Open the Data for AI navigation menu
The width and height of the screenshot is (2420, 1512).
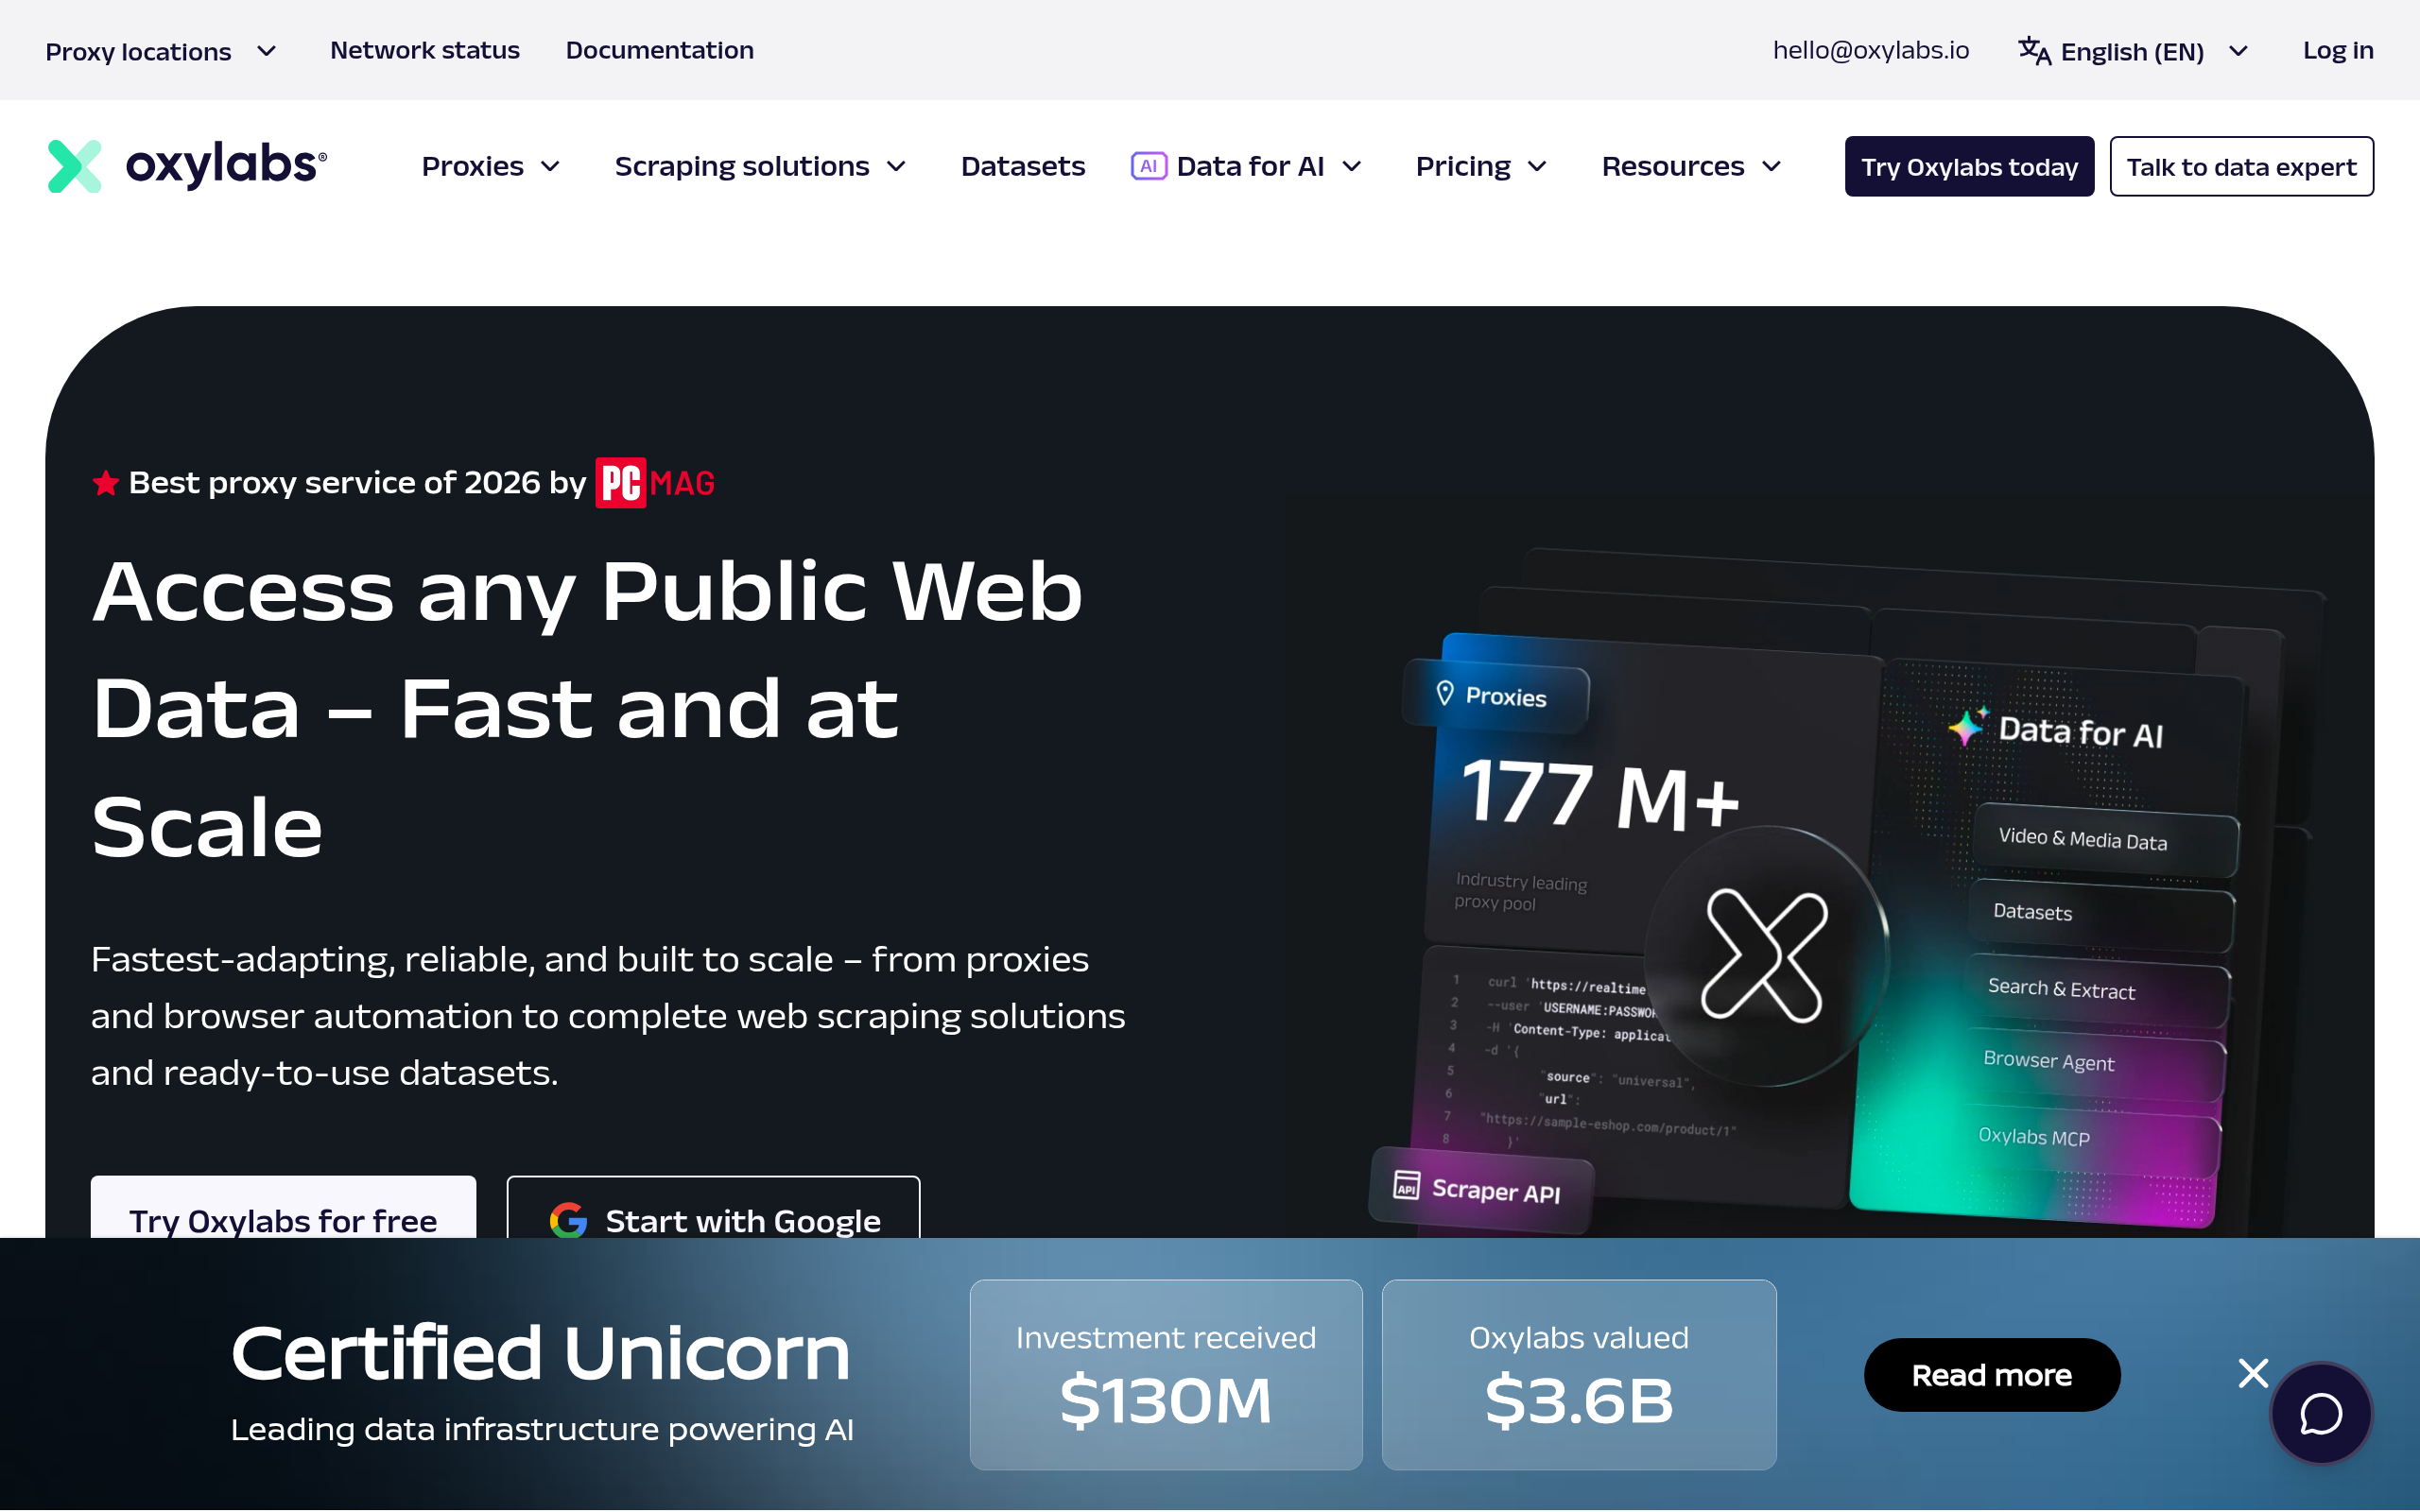point(1246,166)
